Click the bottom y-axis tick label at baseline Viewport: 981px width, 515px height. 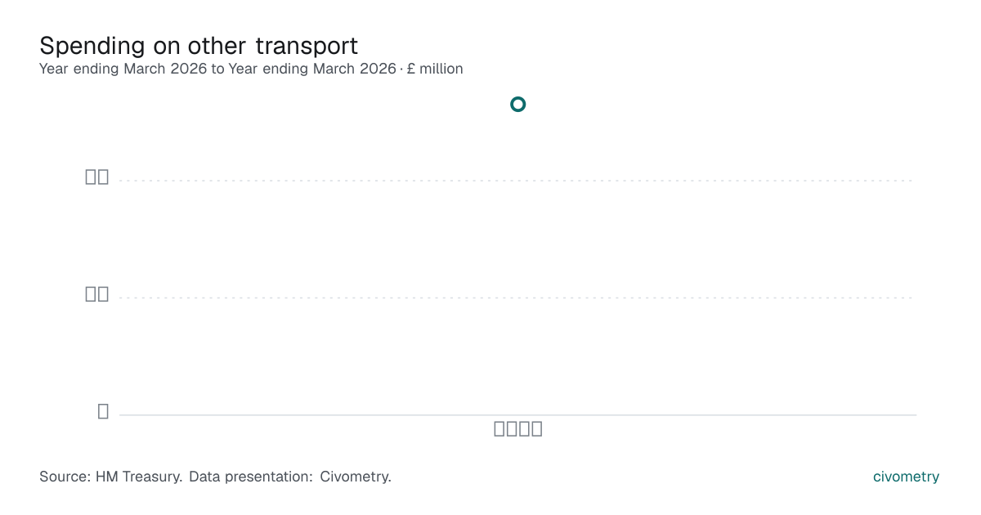tap(103, 411)
